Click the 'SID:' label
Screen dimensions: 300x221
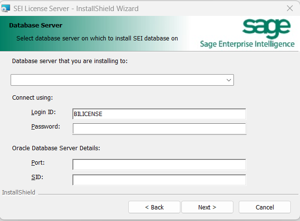click(x=37, y=177)
